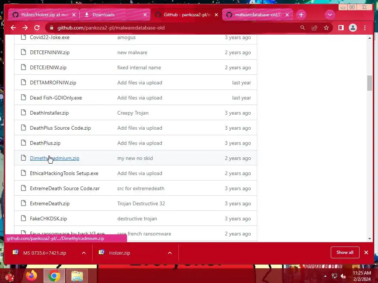Click the scrollbar down arrow
The height and width of the screenshot is (283, 378).
click(x=370, y=239)
